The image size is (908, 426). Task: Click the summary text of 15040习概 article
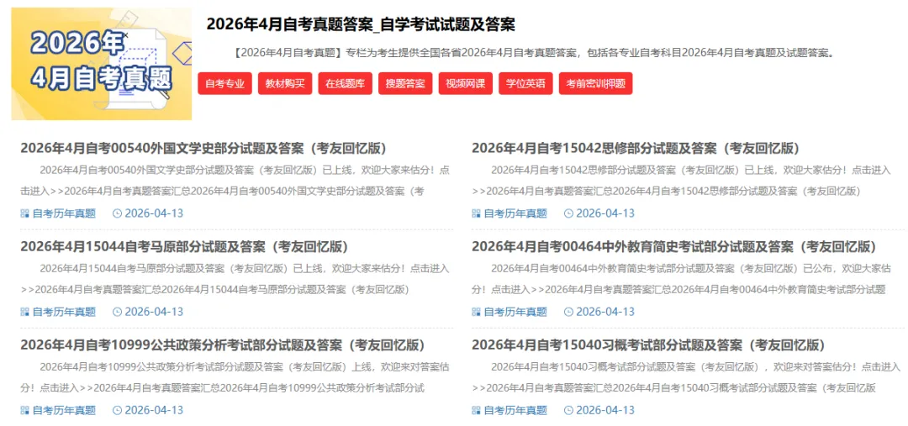686,377
